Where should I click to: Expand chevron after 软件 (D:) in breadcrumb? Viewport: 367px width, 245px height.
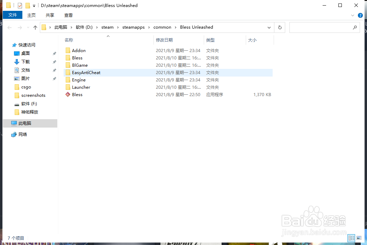point(97,27)
